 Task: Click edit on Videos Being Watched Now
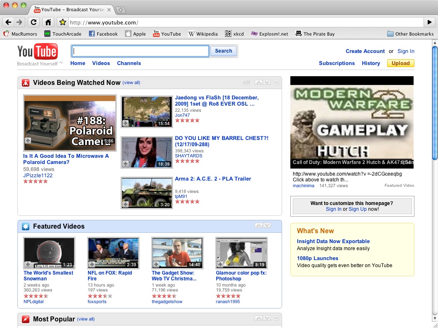tap(247, 82)
